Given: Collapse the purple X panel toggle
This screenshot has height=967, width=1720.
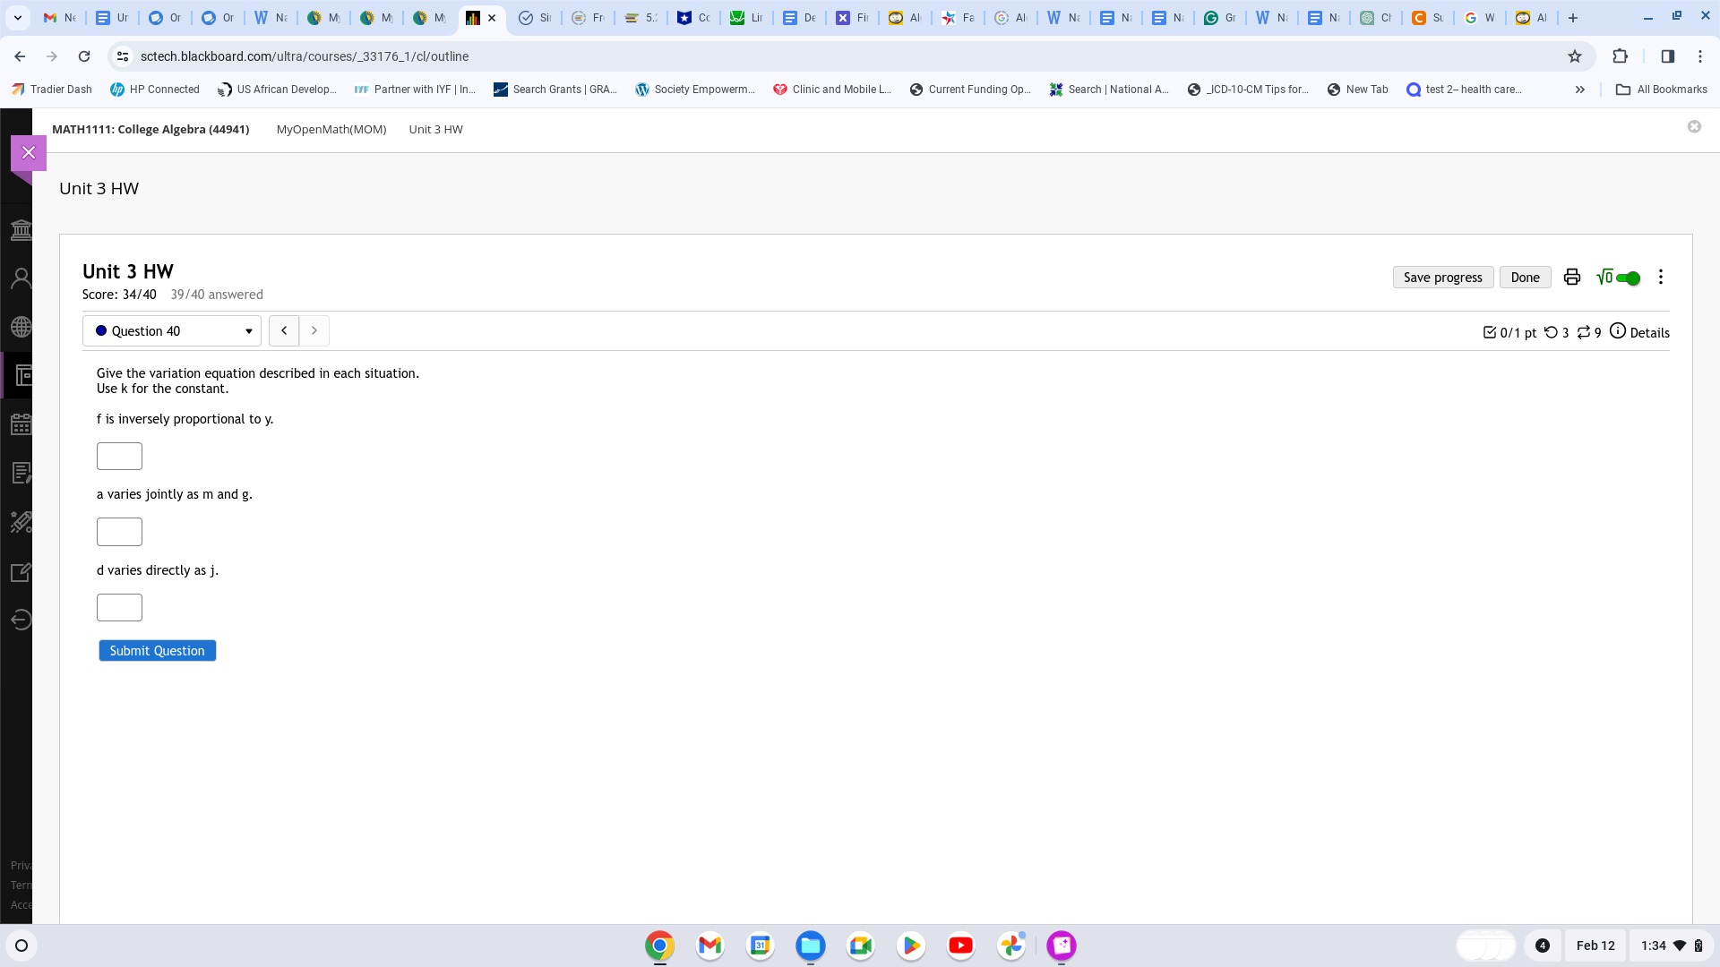Looking at the screenshot, I should [x=29, y=152].
